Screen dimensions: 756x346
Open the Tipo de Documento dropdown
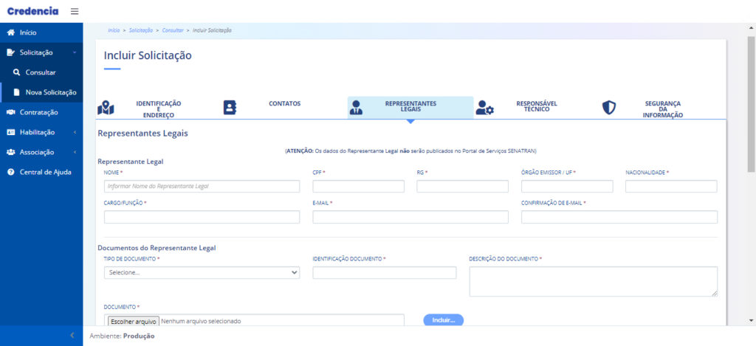point(202,273)
